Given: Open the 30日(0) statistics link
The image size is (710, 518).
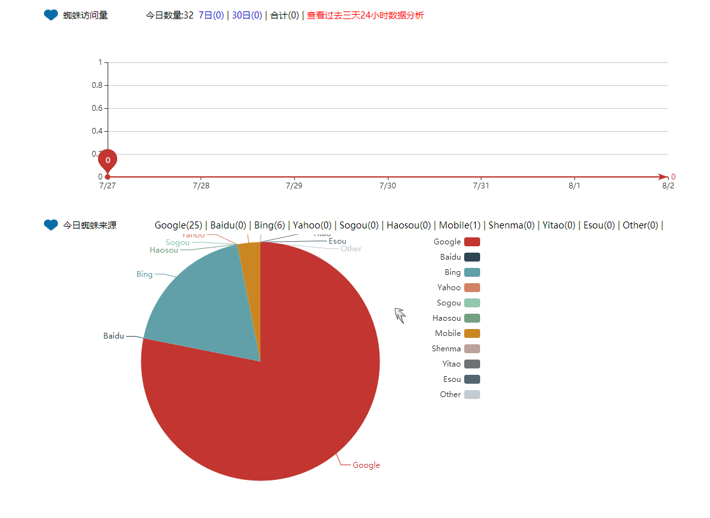Looking at the screenshot, I should (246, 15).
